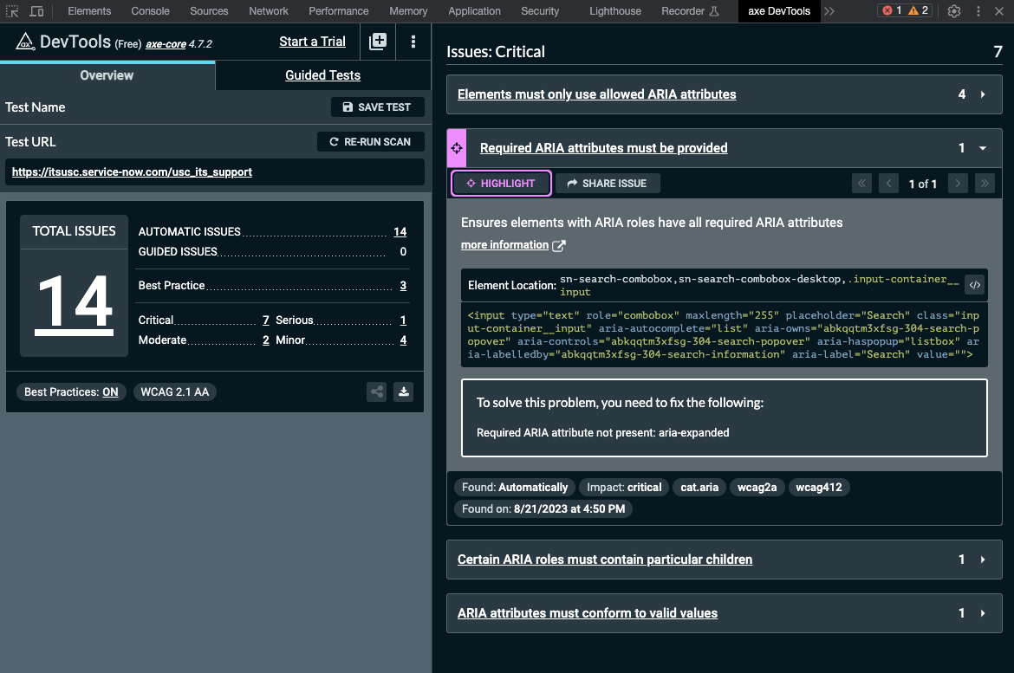Click the WCAG 2.1 AA standard pill

click(174, 392)
